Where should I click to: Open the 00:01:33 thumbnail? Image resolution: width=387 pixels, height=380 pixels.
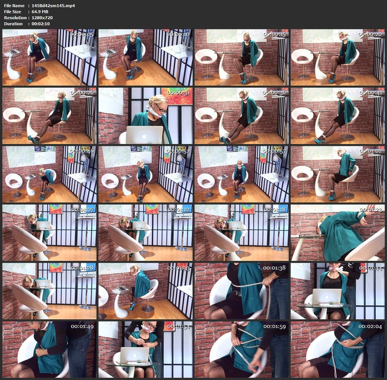tap(146, 291)
